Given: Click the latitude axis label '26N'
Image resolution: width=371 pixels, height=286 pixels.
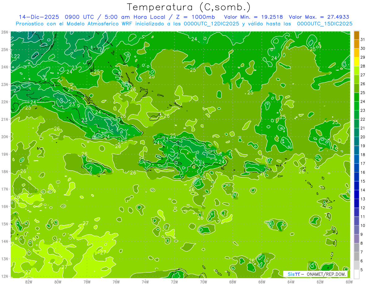Looking at the screenshot, I should tap(4, 32).
